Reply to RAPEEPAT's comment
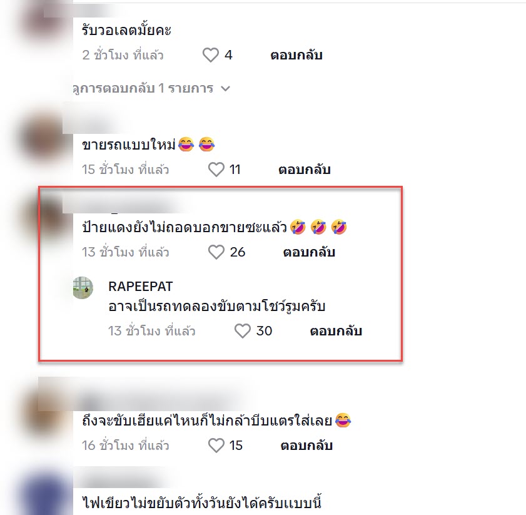Image resolution: width=526 pixels, height=515 pixels. click(336, 331)
